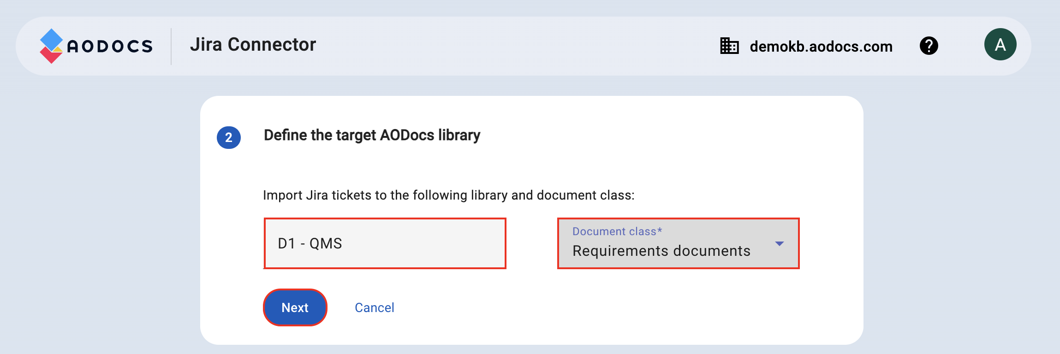Open help via question mark icon
Image resolution: width=1060 pixels, height=354 pixels.
[x=929, y=46]
